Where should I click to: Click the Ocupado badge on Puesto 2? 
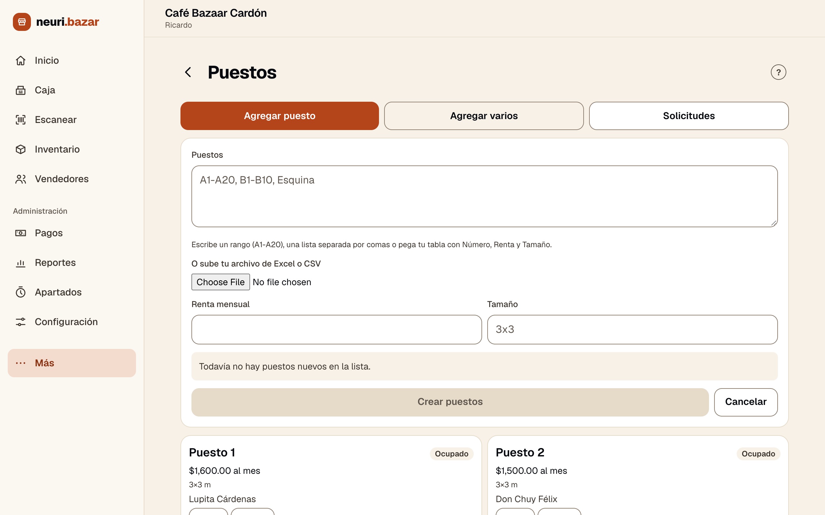758,454
